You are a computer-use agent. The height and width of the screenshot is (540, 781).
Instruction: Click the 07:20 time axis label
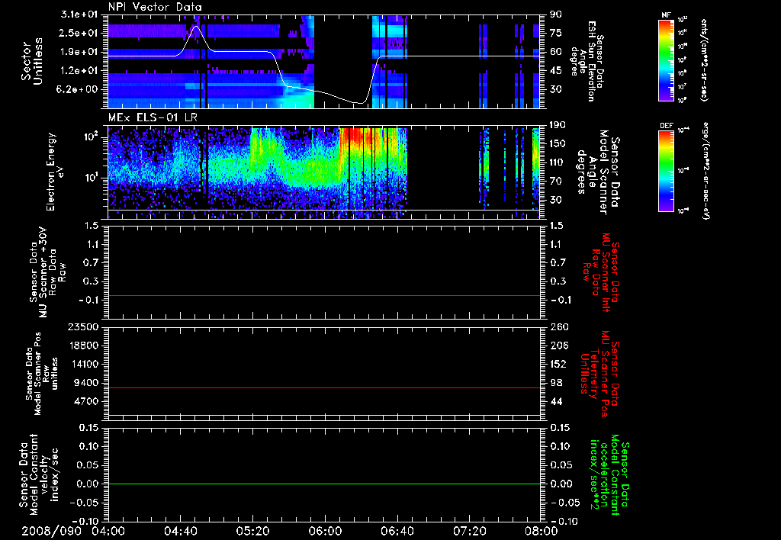point(469,532)
